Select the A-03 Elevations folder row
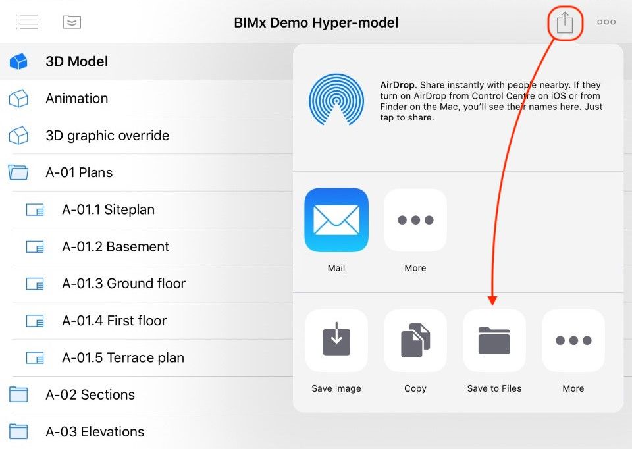This screenshot has width=632, height=449. tap(147, 431)
